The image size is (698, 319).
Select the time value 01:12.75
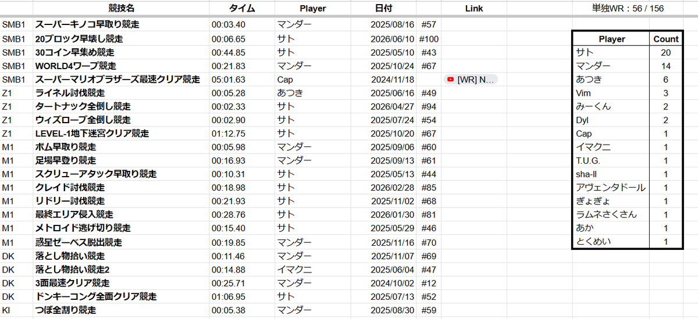point(229,133)
